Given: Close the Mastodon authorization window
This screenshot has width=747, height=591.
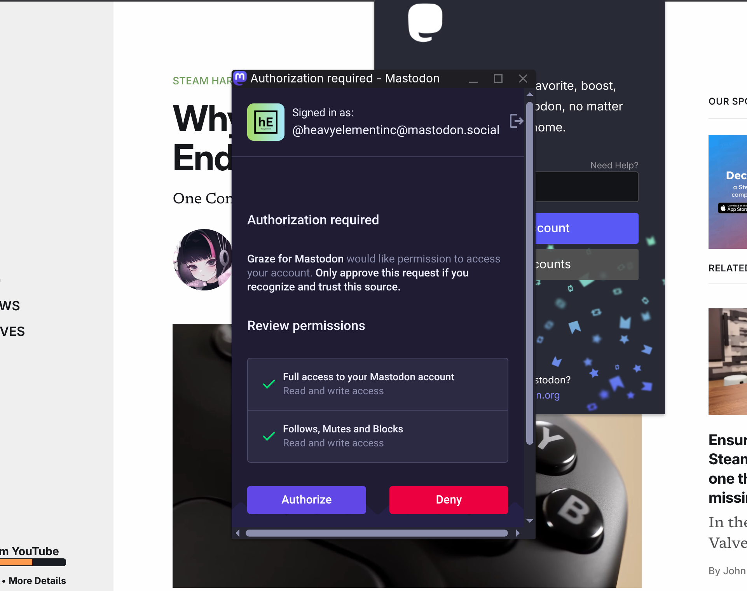Looking at the screenshot, I should tap(523, 79).
